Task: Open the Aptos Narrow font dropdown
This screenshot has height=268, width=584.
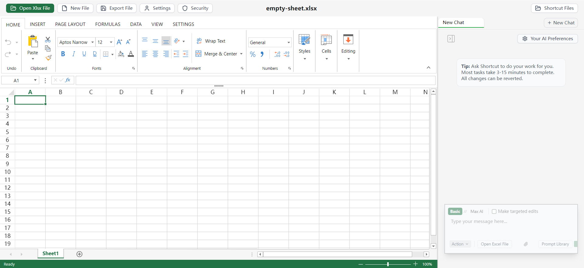Action: 92,42
